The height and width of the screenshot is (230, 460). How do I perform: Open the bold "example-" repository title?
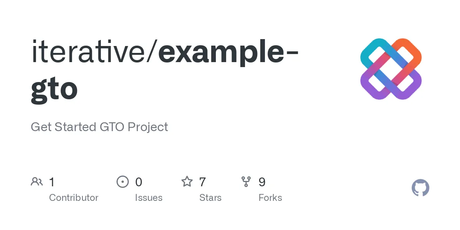[x=228, y=54]
